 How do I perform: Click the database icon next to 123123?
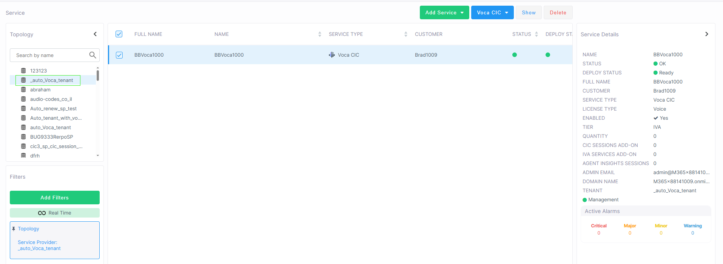23,71
